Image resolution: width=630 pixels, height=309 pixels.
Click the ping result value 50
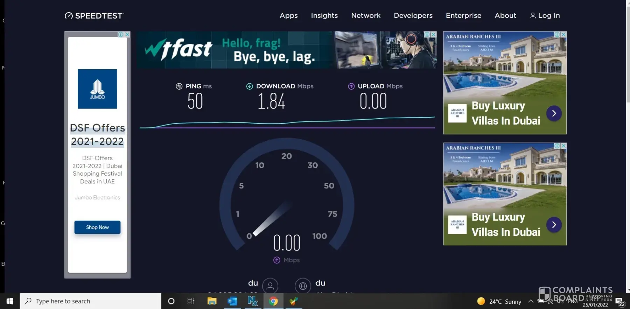pos(195,101)
